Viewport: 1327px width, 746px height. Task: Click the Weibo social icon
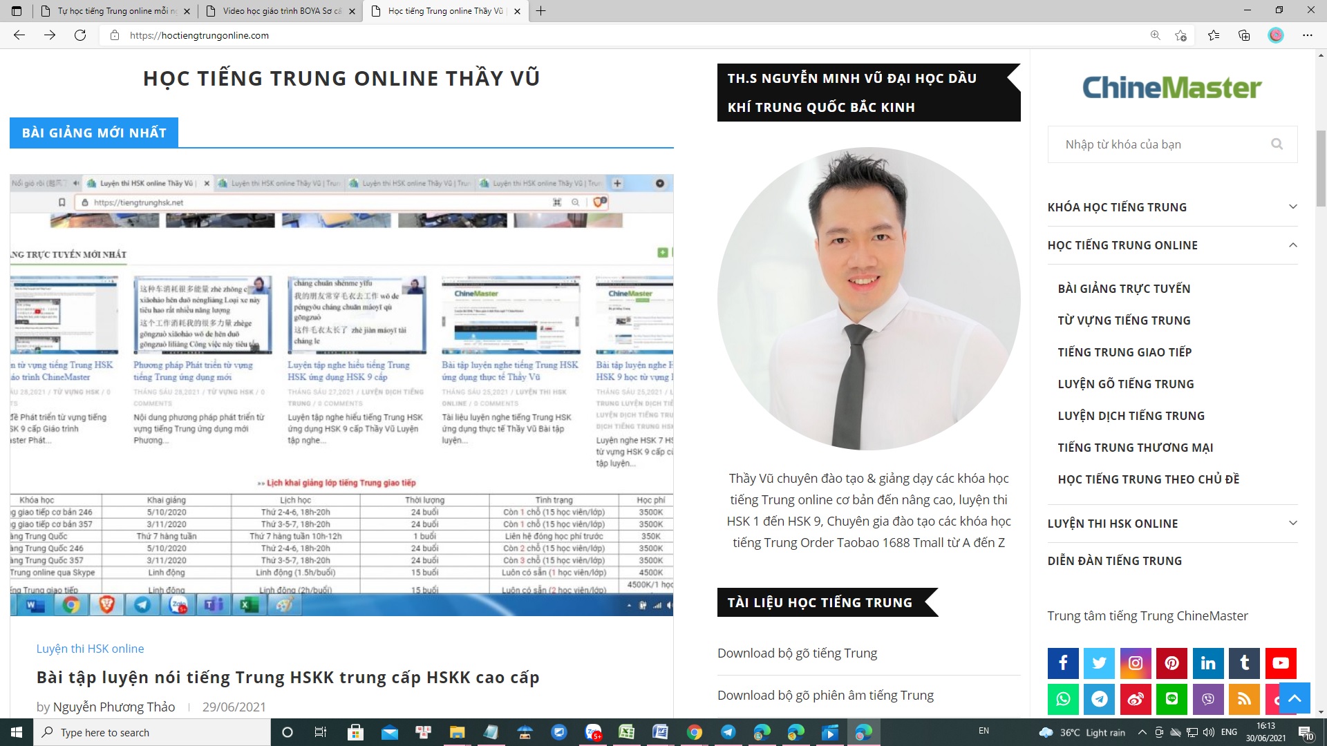[x=1136, y=699]
